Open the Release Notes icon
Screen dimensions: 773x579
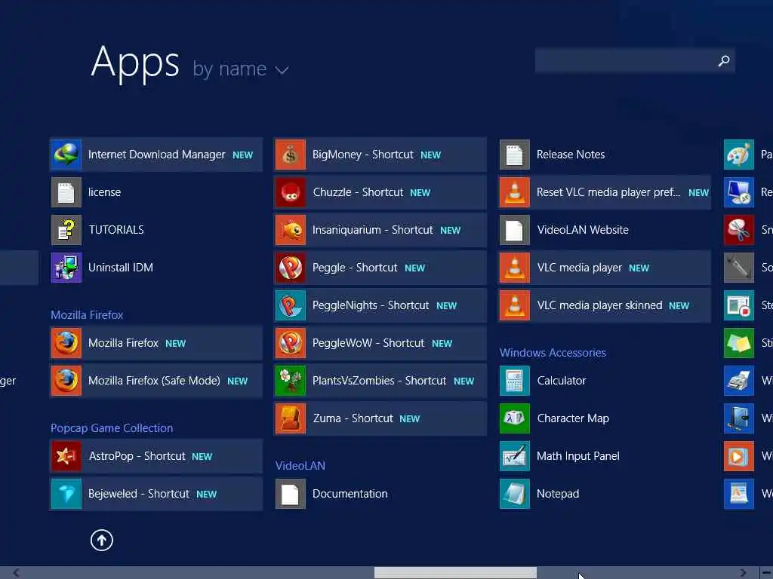pos(515,155)
